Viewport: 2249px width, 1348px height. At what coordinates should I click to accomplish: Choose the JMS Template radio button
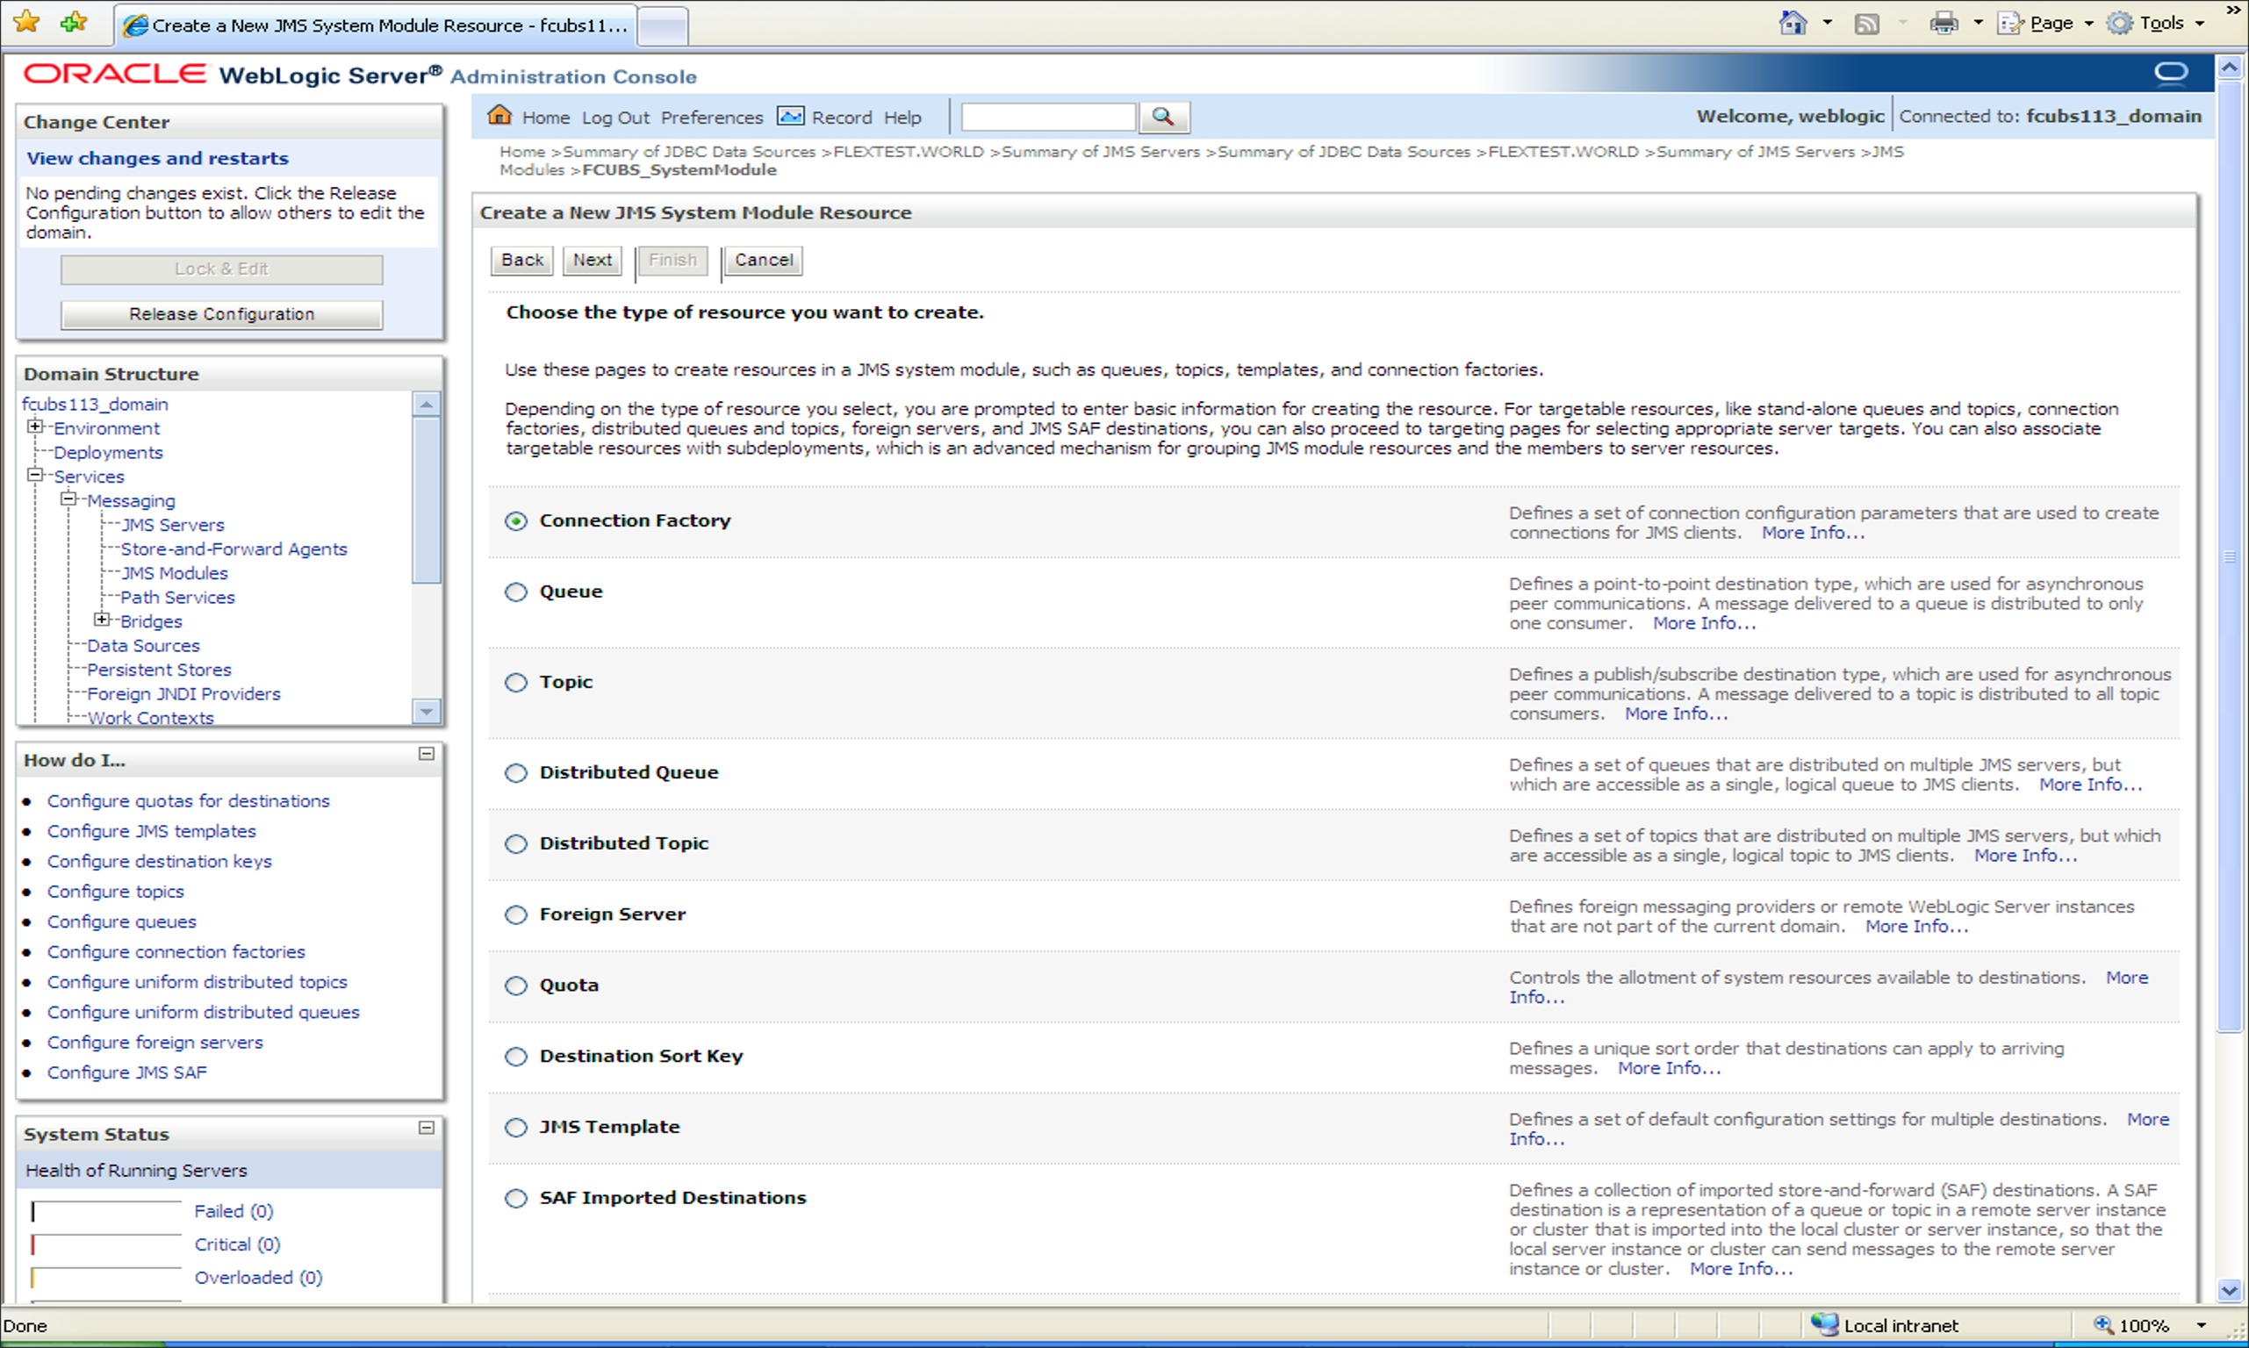516,1127
